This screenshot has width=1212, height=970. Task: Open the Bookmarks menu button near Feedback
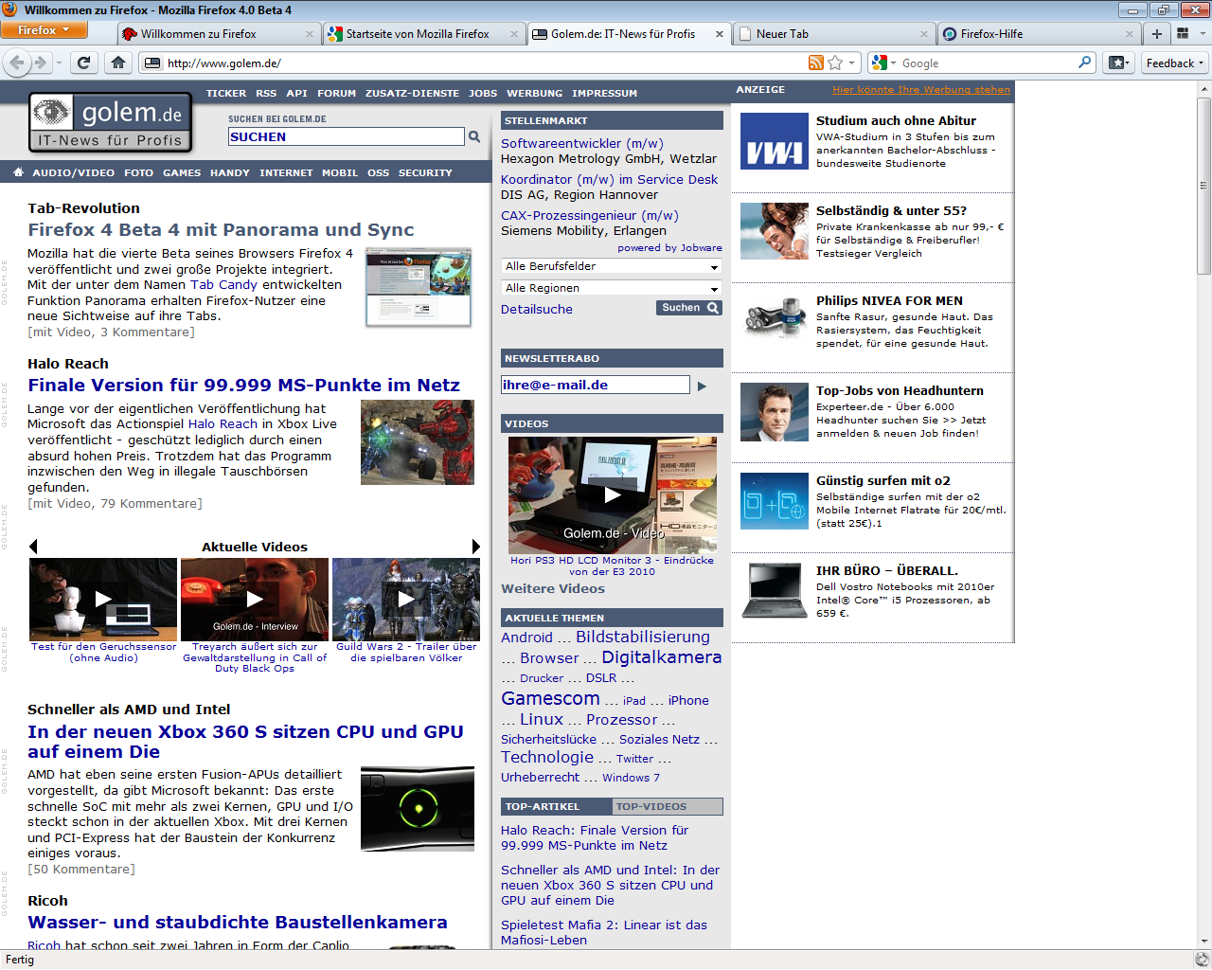tap(1118, 63)
